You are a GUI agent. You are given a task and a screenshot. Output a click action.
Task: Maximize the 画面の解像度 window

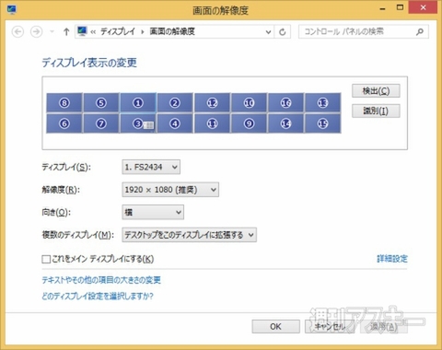[x=400, y=7]
